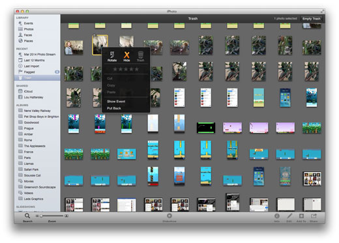Rate photo with the first star
Screen dimensions: 339x243
115,69
